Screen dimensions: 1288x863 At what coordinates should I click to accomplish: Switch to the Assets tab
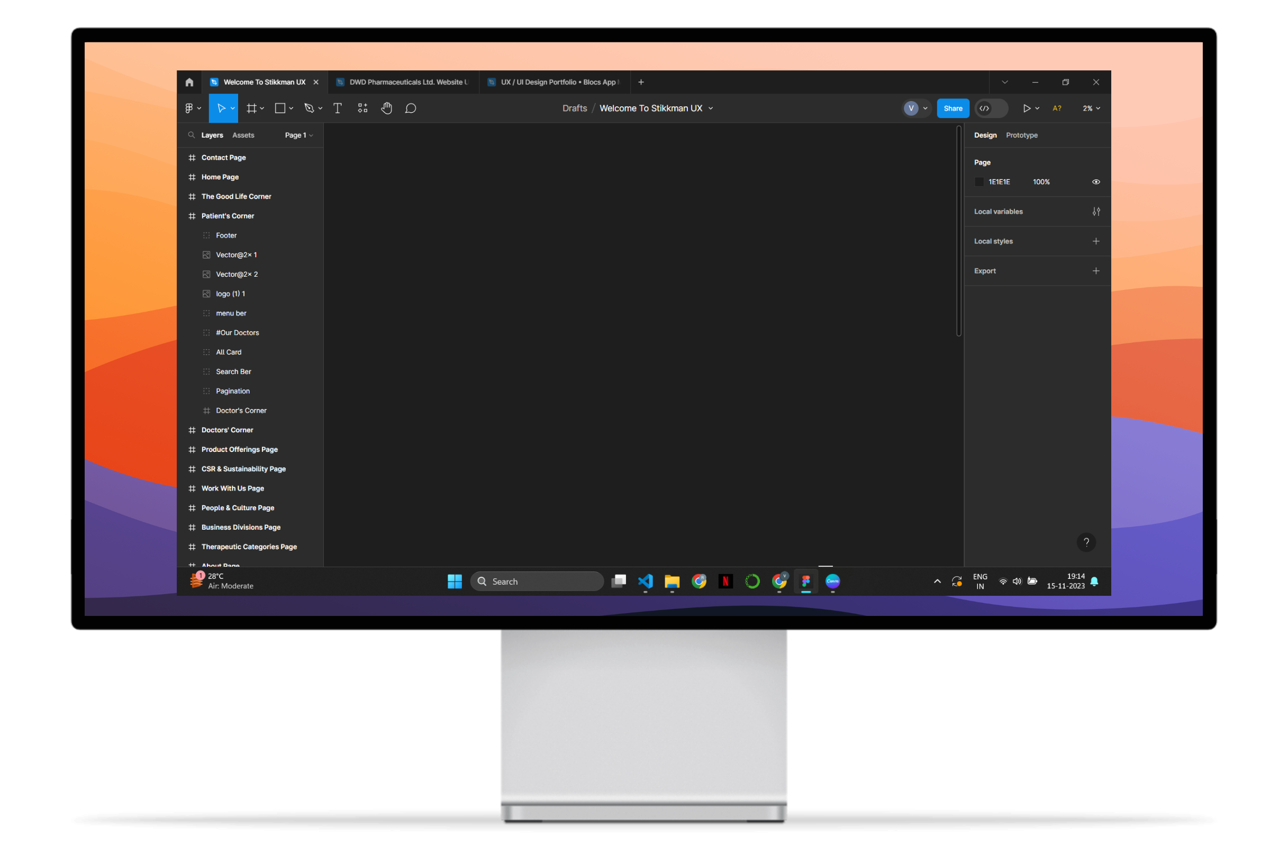pos(243,135)
